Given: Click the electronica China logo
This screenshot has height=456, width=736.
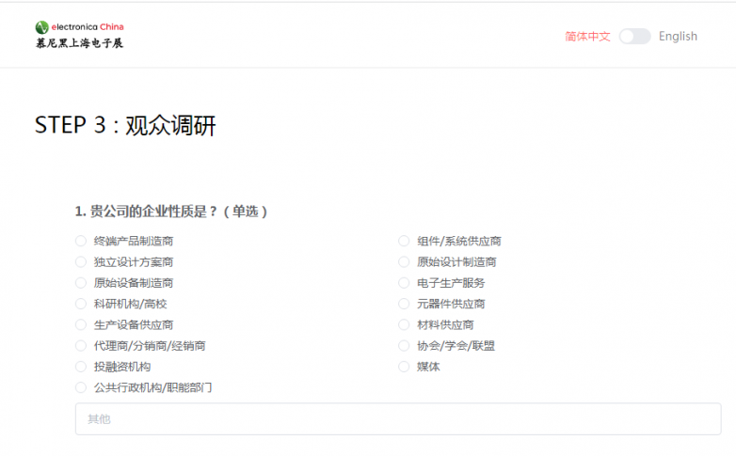Looking at the screenshot, I should click(x=79, y=35).
